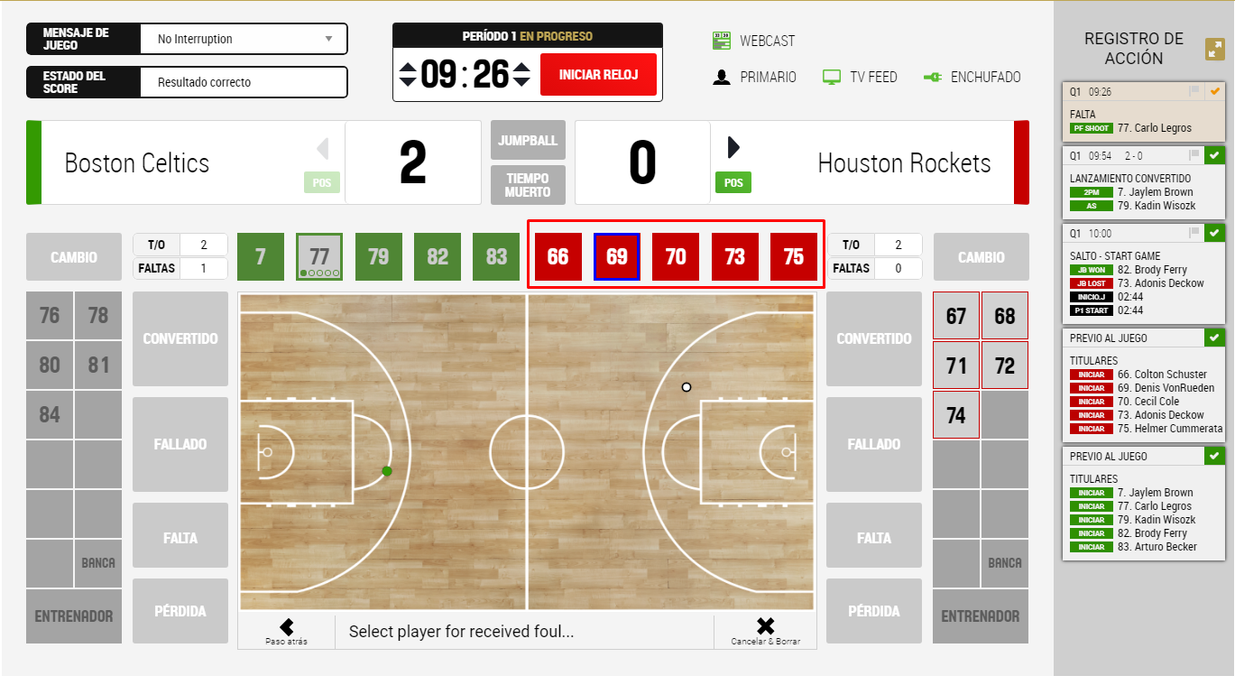Toggle checkmark on 09:54 Lanzamiento Convertido
The height and width of the screenshot is (685, 1235).
coord(1215,155)
